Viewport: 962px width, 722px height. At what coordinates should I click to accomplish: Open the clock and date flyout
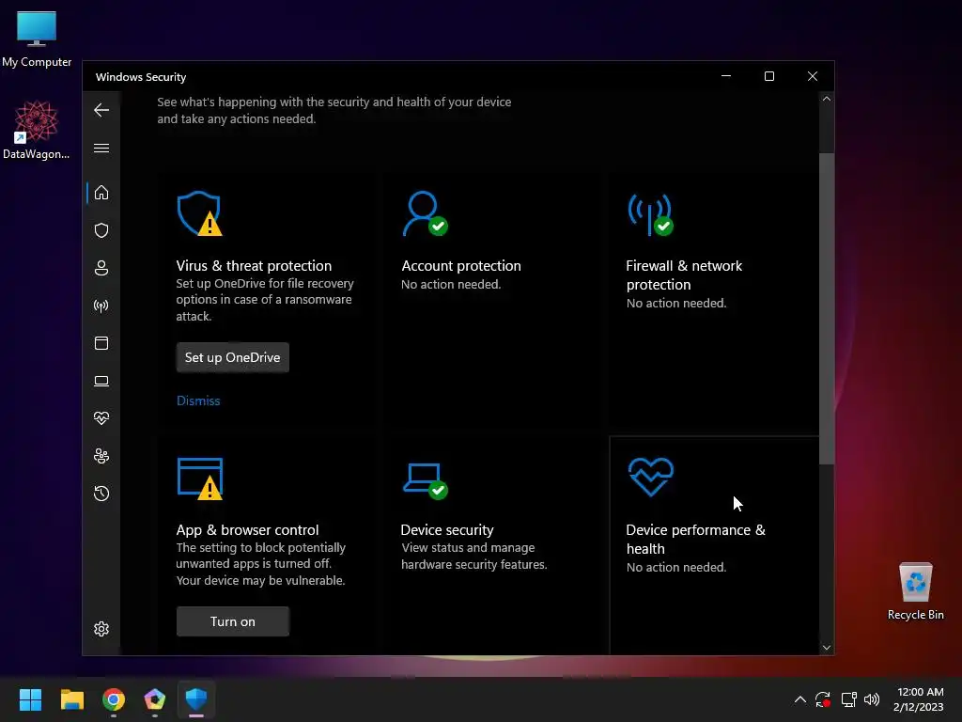(919, 699)
